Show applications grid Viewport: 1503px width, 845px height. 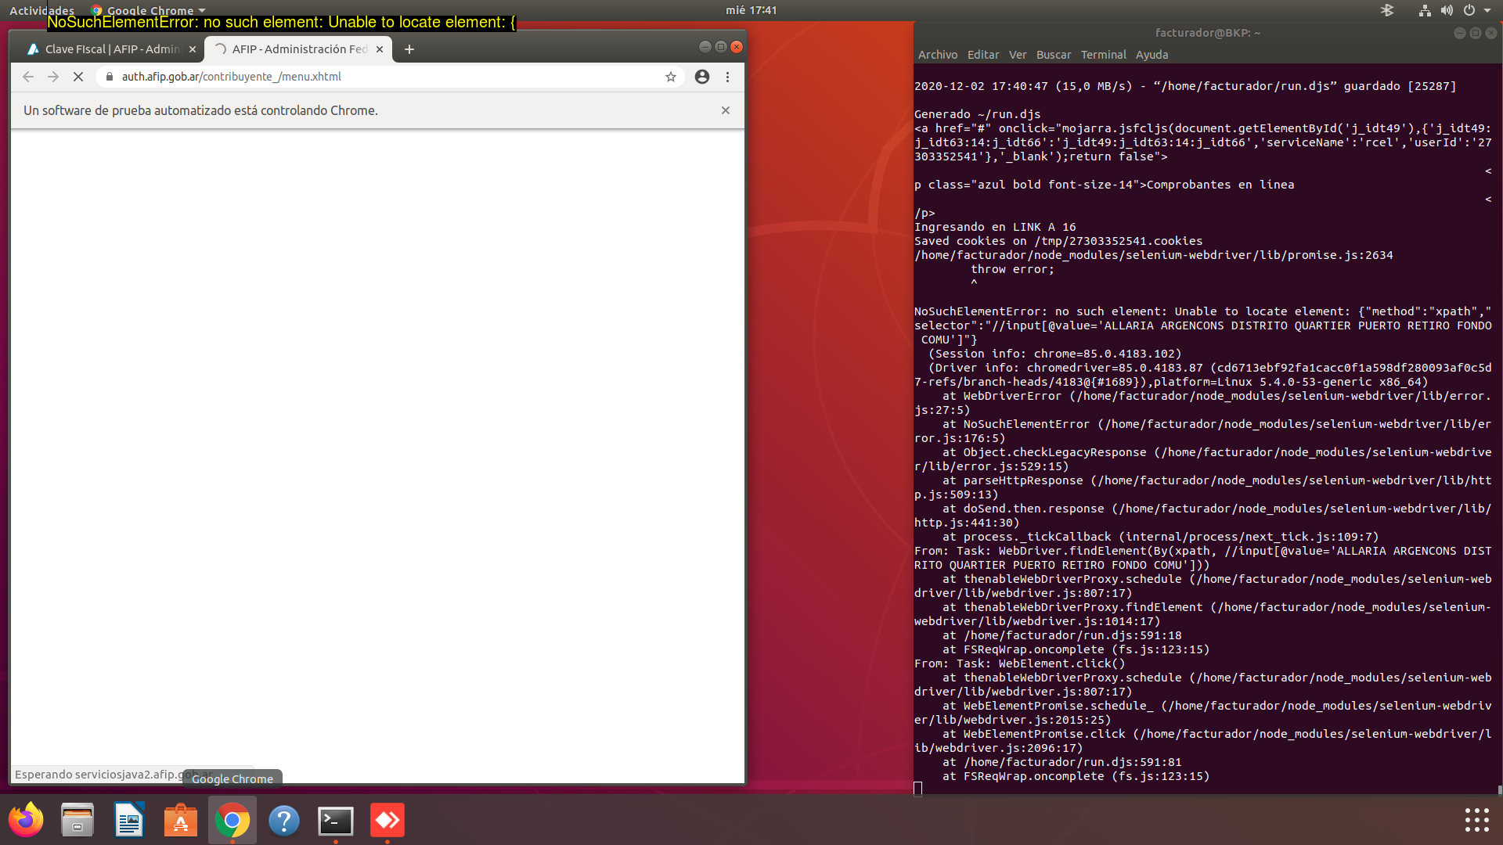1476,819
